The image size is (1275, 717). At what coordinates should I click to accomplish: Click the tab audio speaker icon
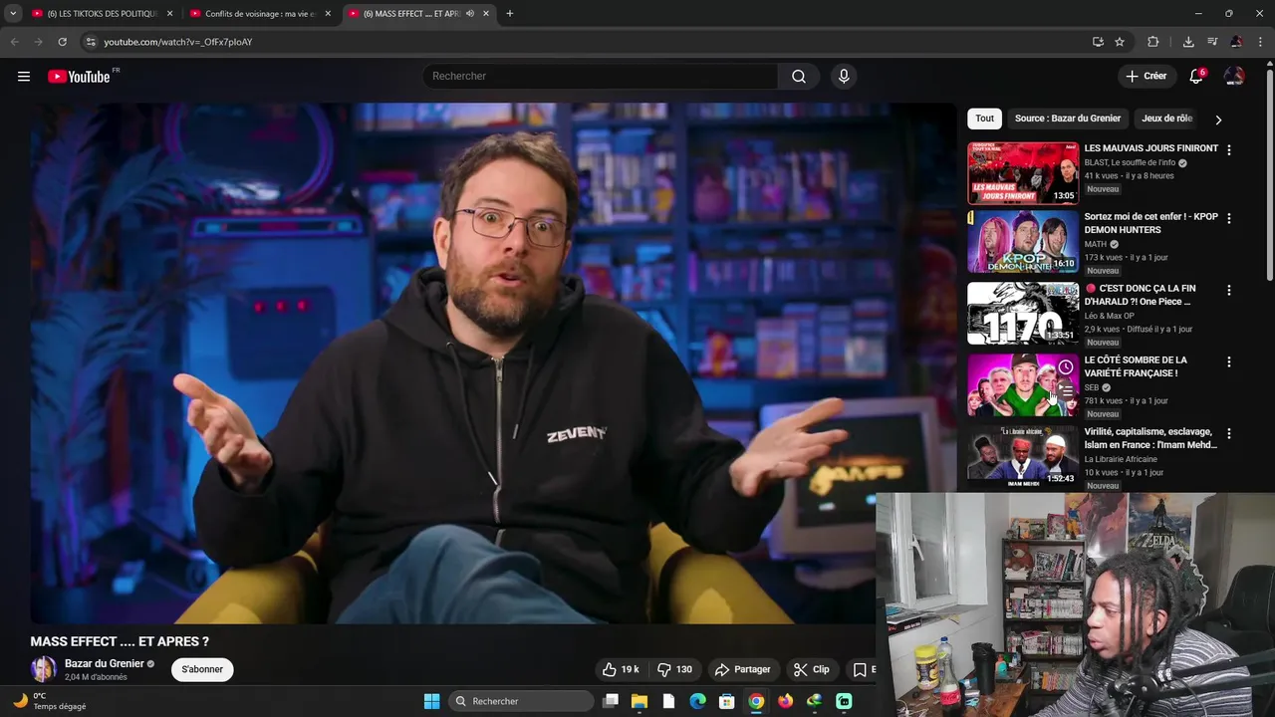click(x=469, y=14)
